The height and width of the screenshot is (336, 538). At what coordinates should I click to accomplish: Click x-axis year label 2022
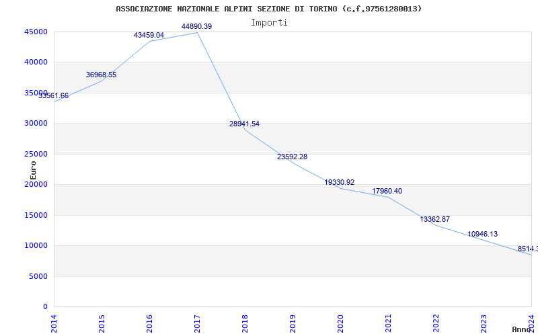(435, 324)
